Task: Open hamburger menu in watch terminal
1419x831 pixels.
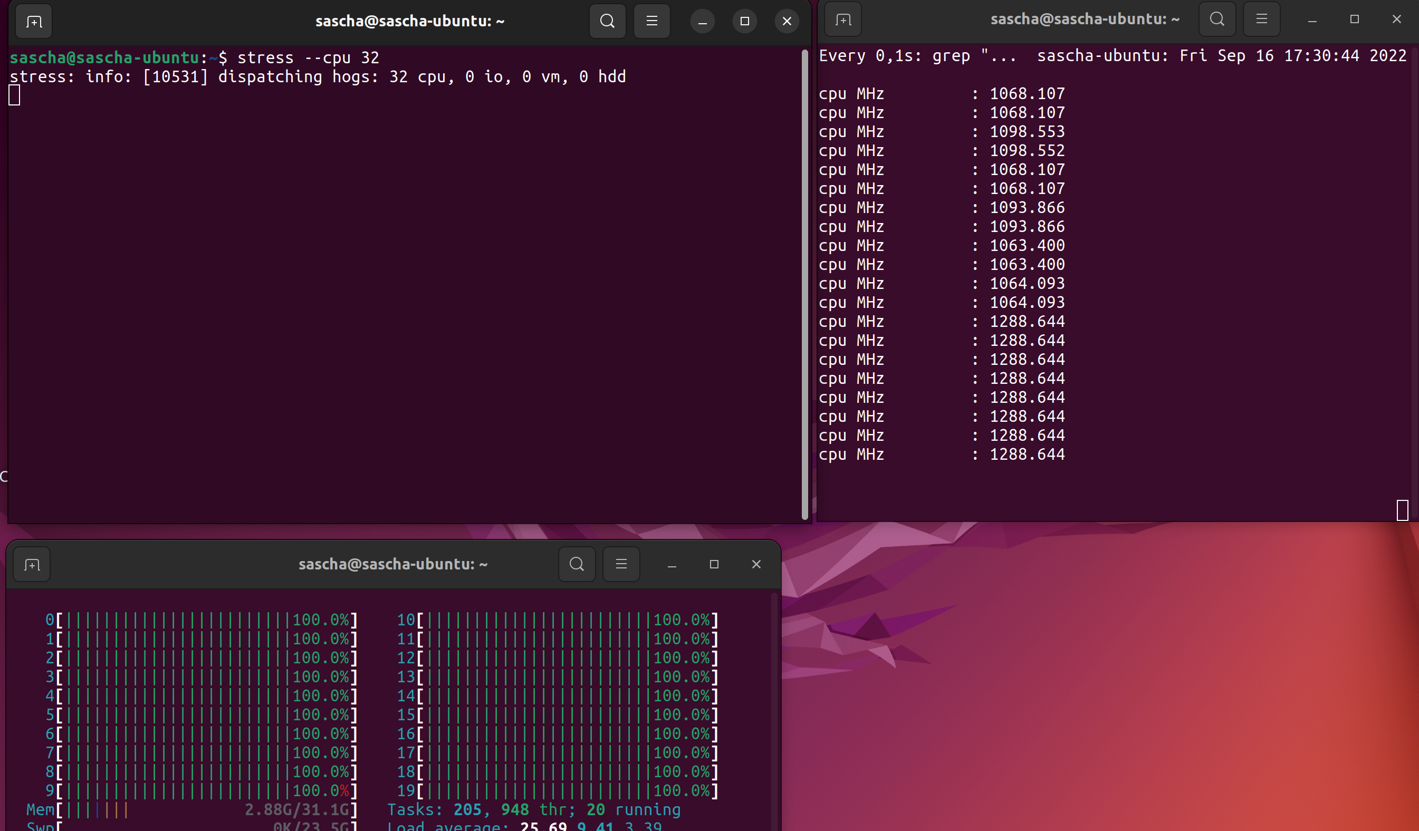Action: 1261,20
